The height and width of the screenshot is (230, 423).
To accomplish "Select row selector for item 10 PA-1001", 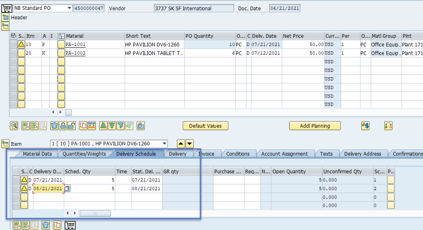I will coord(13,44).
